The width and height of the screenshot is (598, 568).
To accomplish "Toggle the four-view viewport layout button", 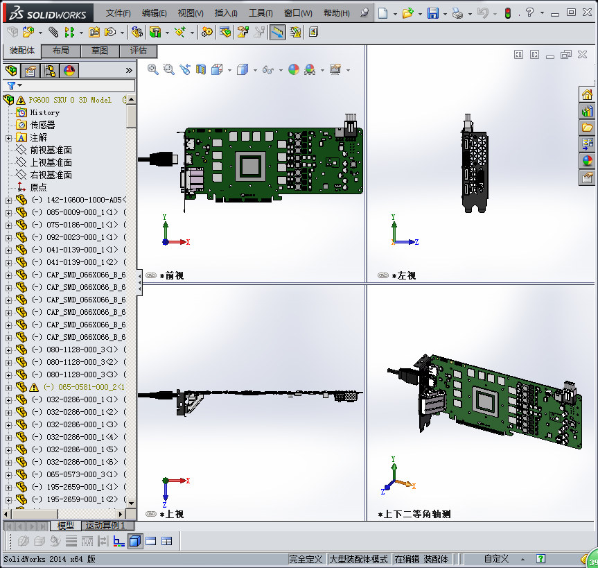I will (x=167, y=541).
